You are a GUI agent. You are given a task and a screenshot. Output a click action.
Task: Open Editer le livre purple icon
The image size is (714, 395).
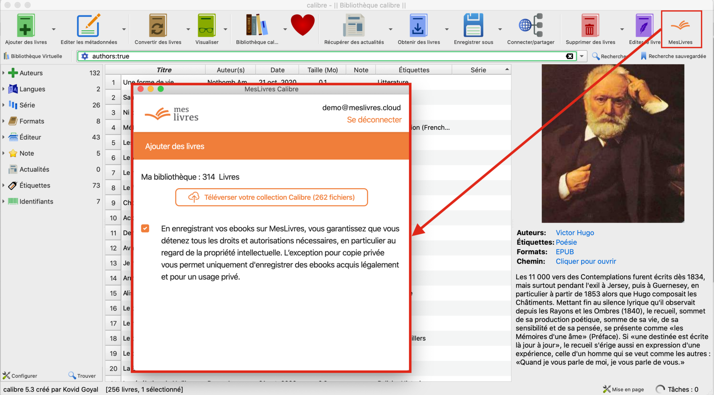click(x=644, y=25)
